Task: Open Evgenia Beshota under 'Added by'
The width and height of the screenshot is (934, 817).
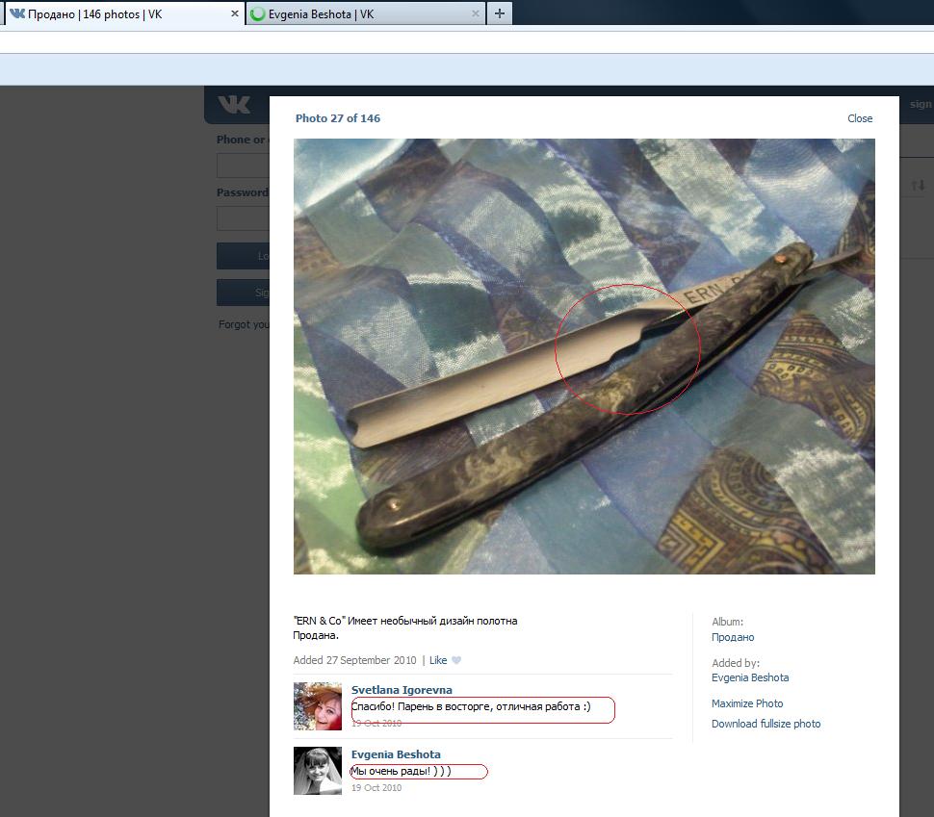Action: point(750,677)
